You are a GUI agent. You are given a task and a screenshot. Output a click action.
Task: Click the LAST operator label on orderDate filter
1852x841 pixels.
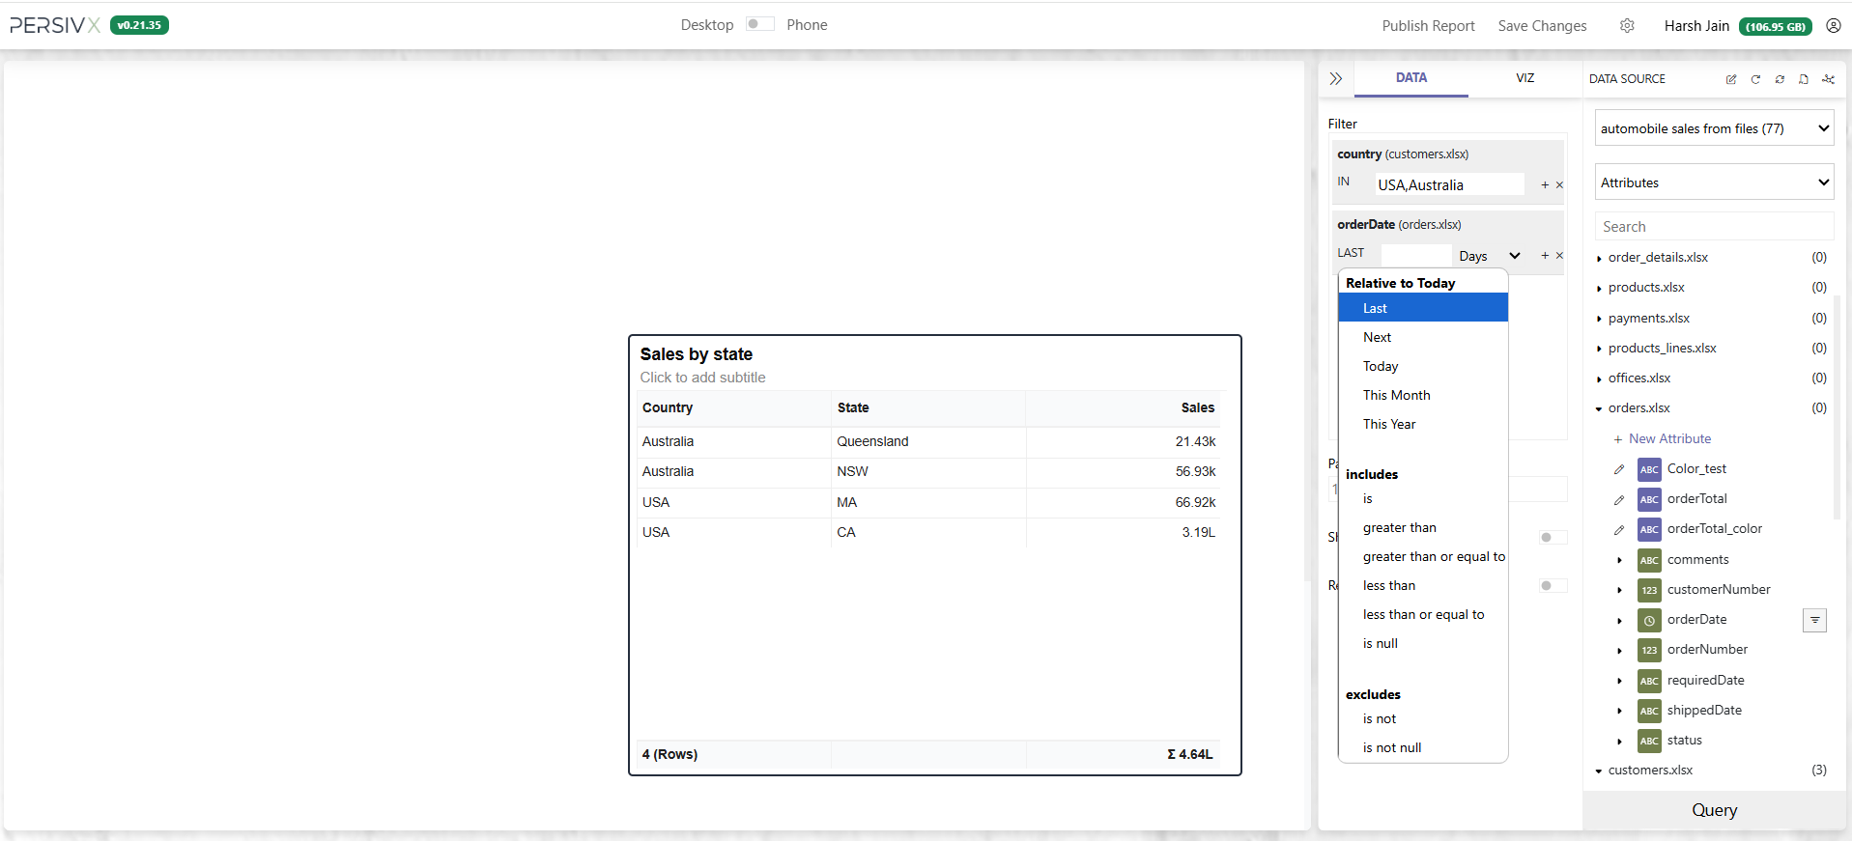click(x=1351, y=253)
